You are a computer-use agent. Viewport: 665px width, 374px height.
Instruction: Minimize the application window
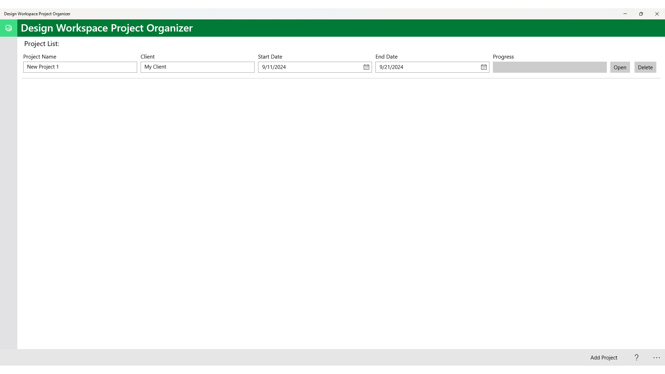pos(625,14)
